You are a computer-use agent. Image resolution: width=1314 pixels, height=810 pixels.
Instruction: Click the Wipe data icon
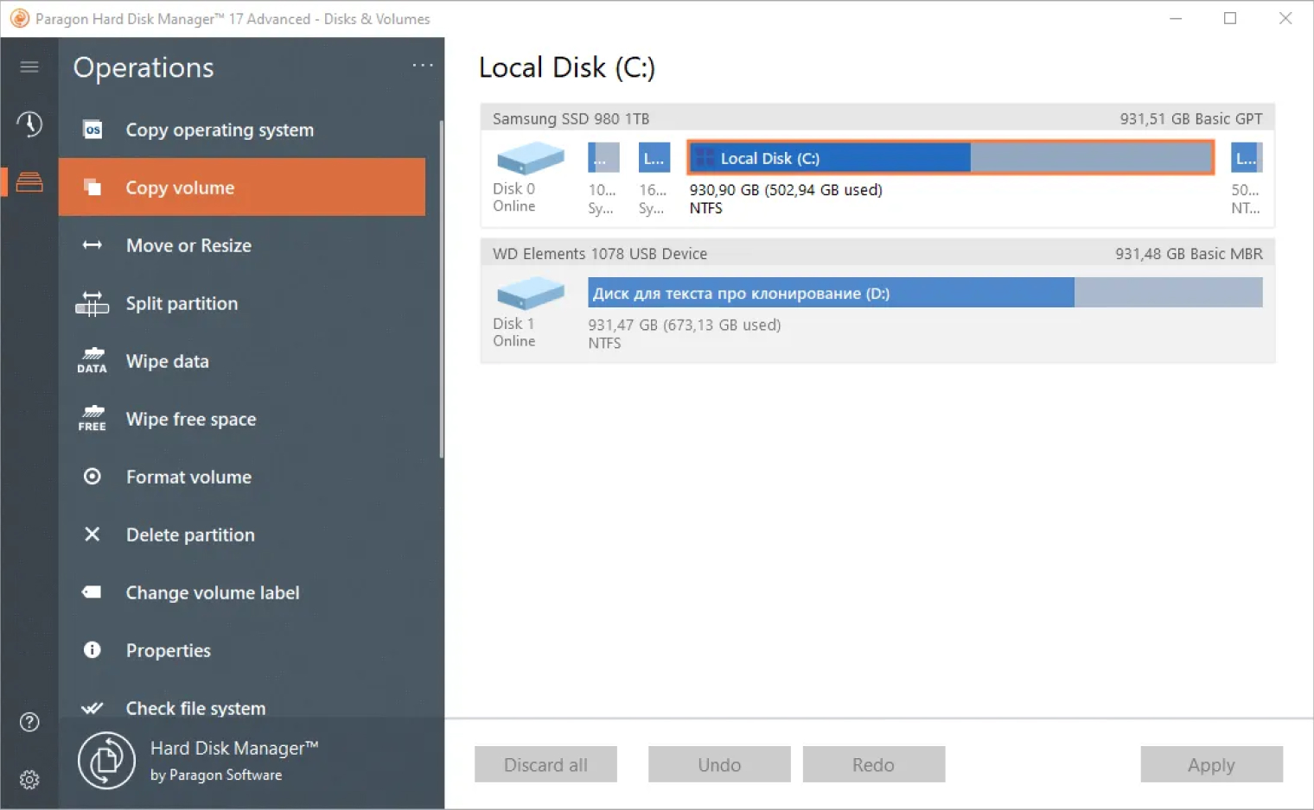(x=92, y=361)
